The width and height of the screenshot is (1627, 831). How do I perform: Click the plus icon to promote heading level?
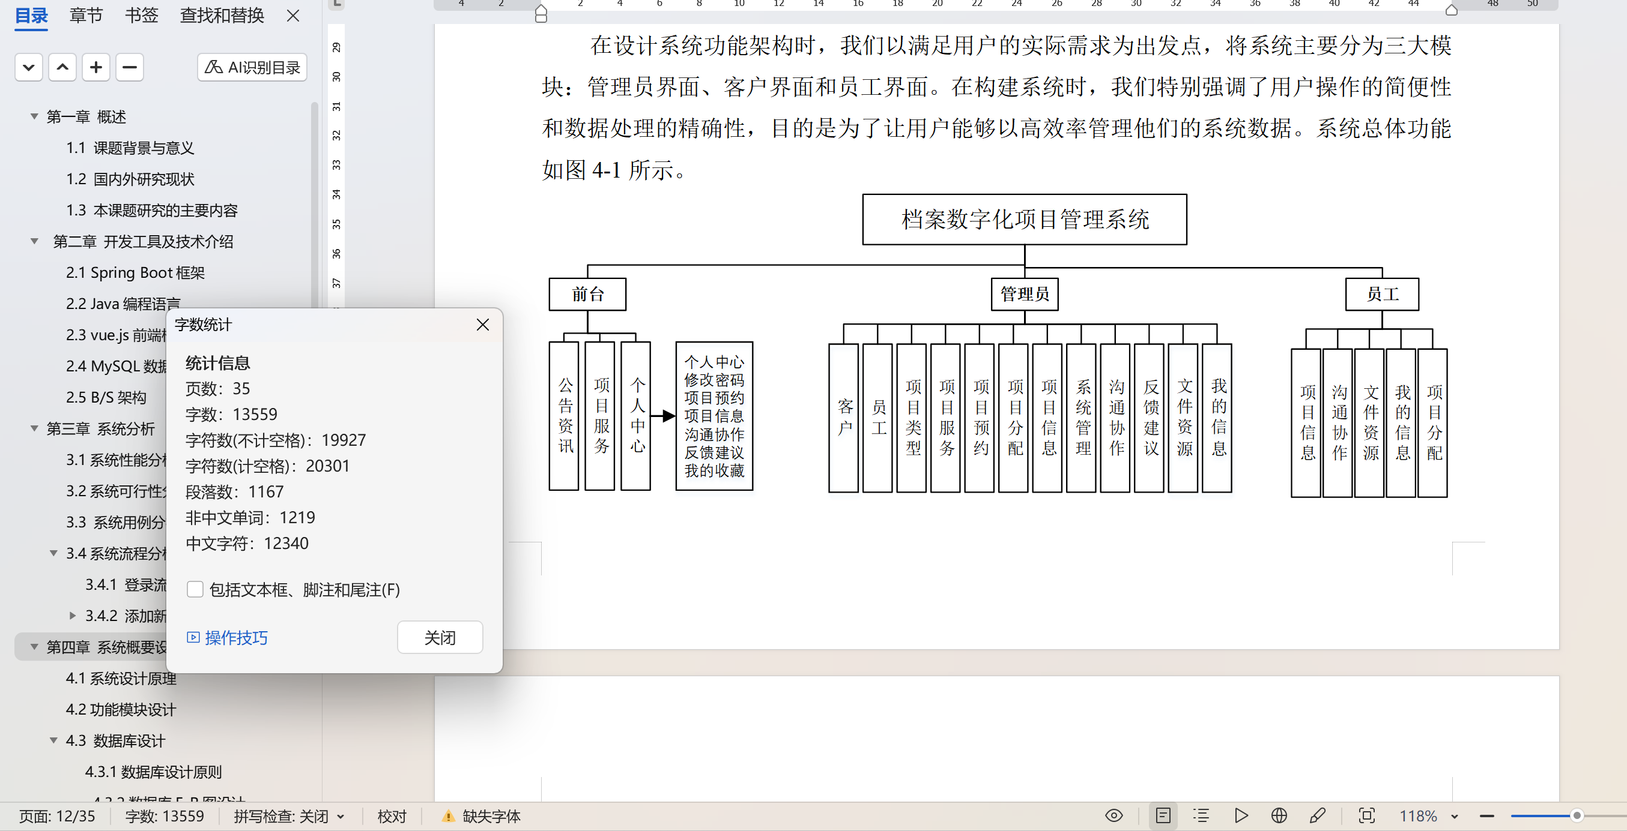(x=96, y=68)
